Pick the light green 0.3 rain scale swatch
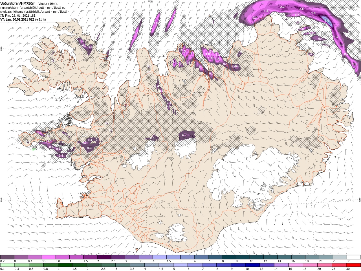The image size is (361, 271). [22, 265]
